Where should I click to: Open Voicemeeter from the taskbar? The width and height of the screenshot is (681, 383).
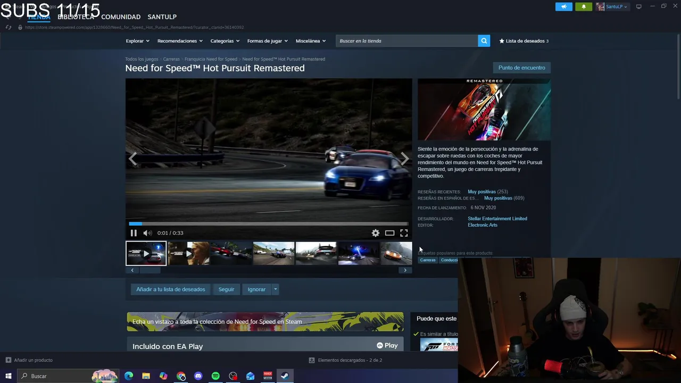point(268,376)
